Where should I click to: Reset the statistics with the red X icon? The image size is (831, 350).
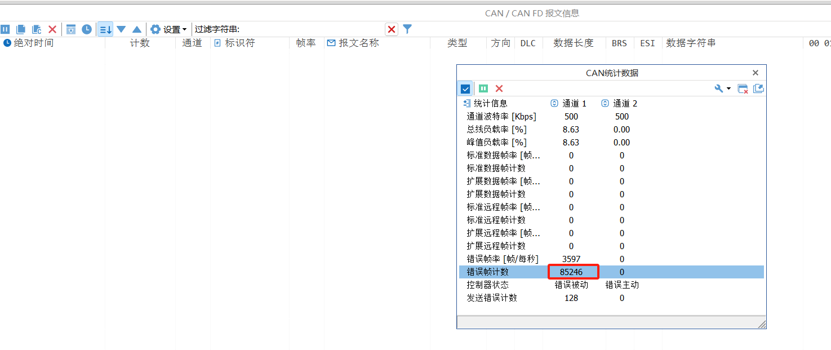tap(499, 88)
